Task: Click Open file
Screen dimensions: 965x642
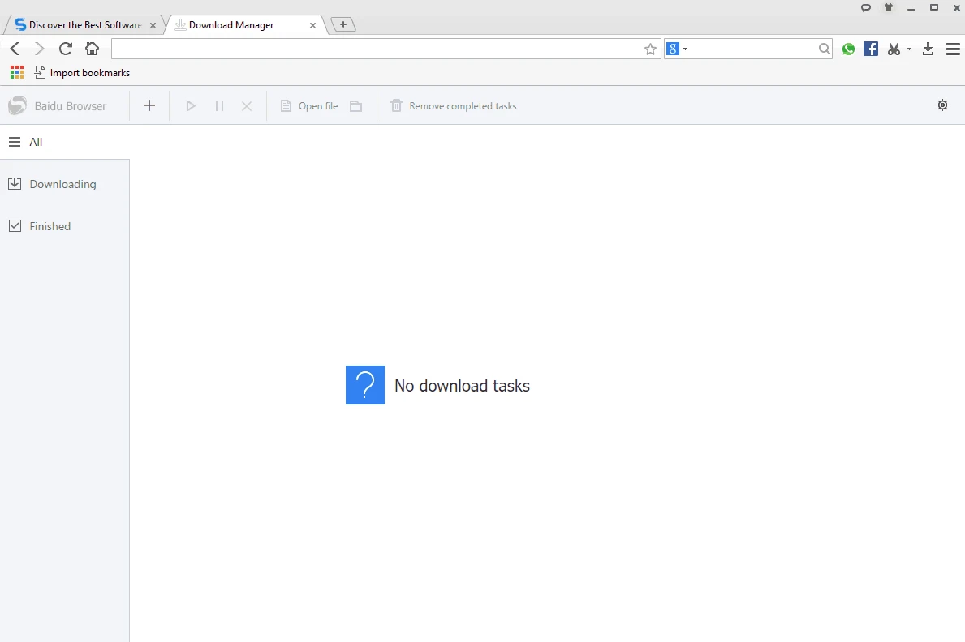Action: point(309,105)
